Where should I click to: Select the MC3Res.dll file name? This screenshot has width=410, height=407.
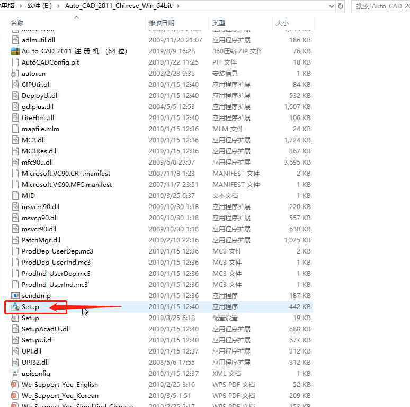tap(39, 151)
